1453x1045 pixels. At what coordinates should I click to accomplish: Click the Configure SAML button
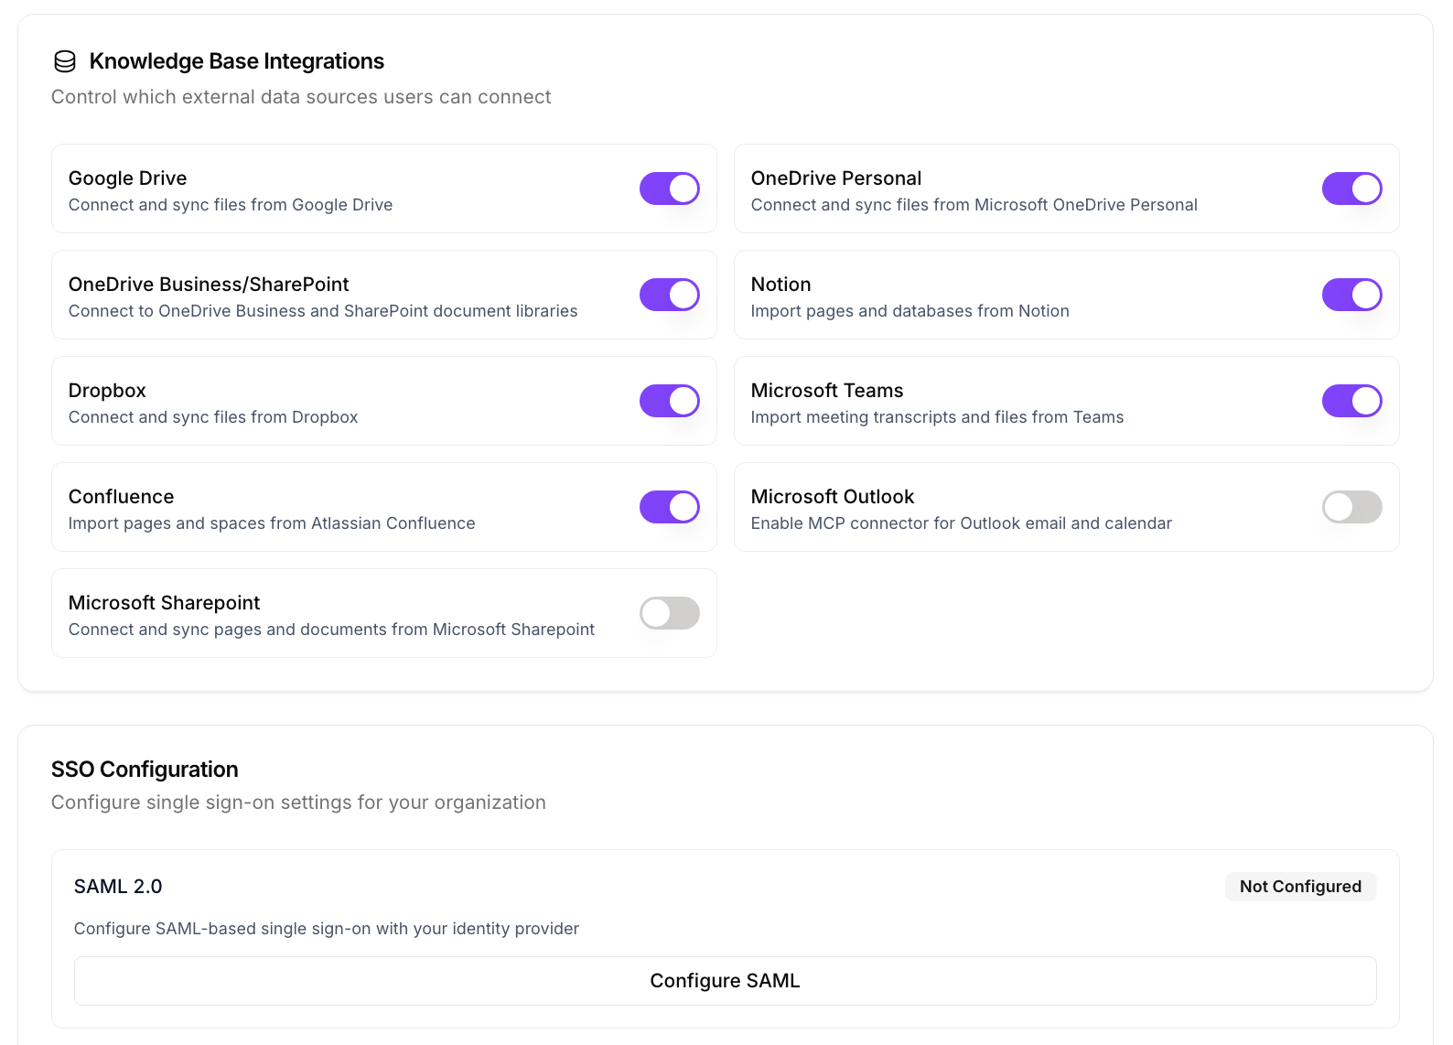[x=725, y=981]
